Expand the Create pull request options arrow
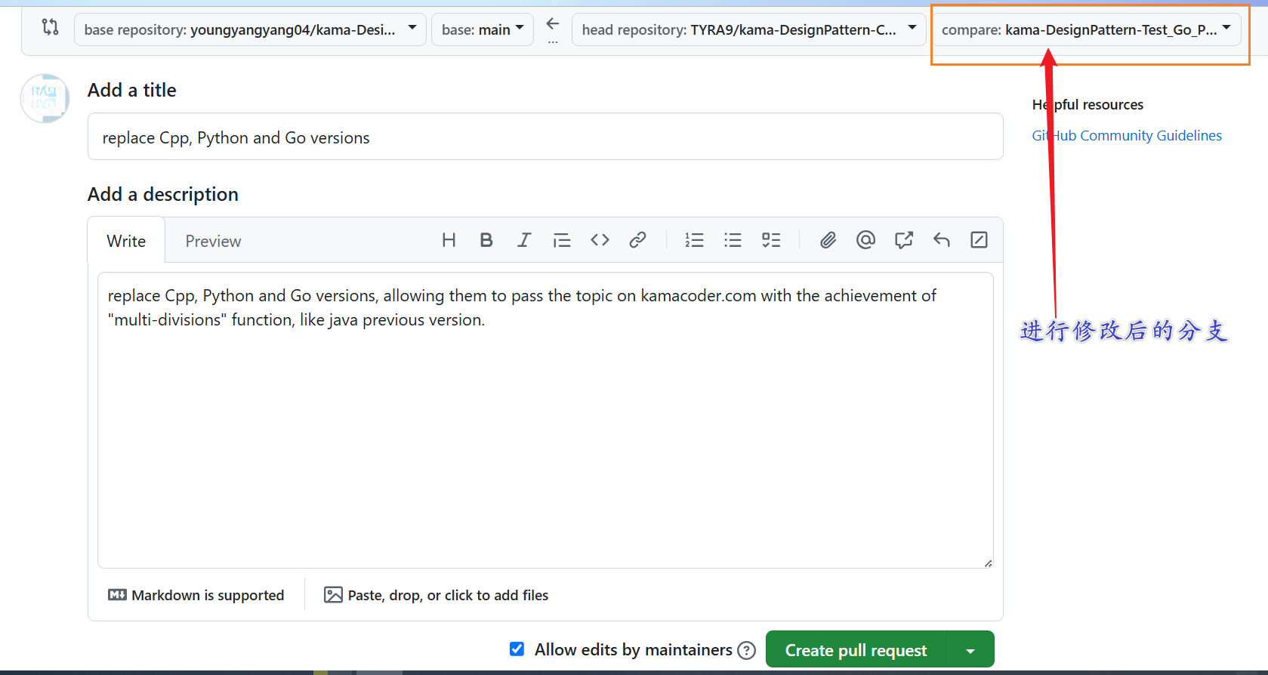Image resolution: width=1268 pixels, height=675 pixels. [x=970, y=650]
